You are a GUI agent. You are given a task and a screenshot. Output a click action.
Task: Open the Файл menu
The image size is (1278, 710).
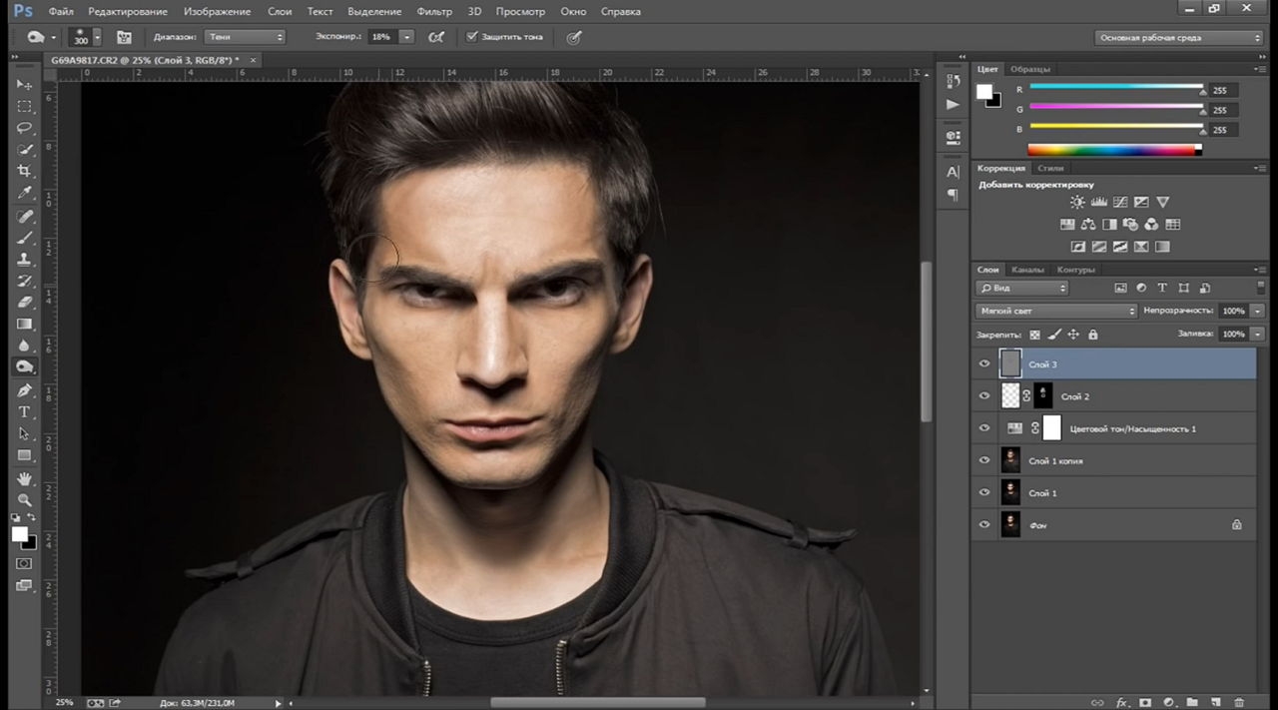click(x=60, y=12)
